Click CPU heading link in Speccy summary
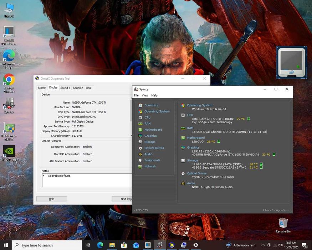 190,115
